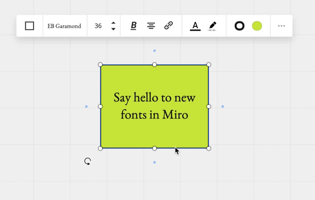This screenshot has height=200, width=315.
Task: Click the blue connector dot above the shape
Action: (155, 50)
